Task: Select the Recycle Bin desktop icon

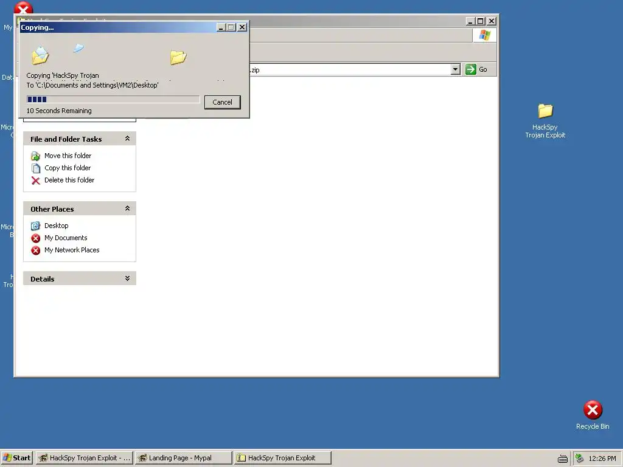Action: point(593,415)
